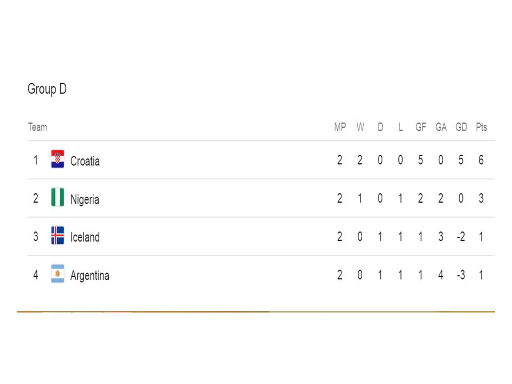Click the Group D heading

[x=47, y=89]
